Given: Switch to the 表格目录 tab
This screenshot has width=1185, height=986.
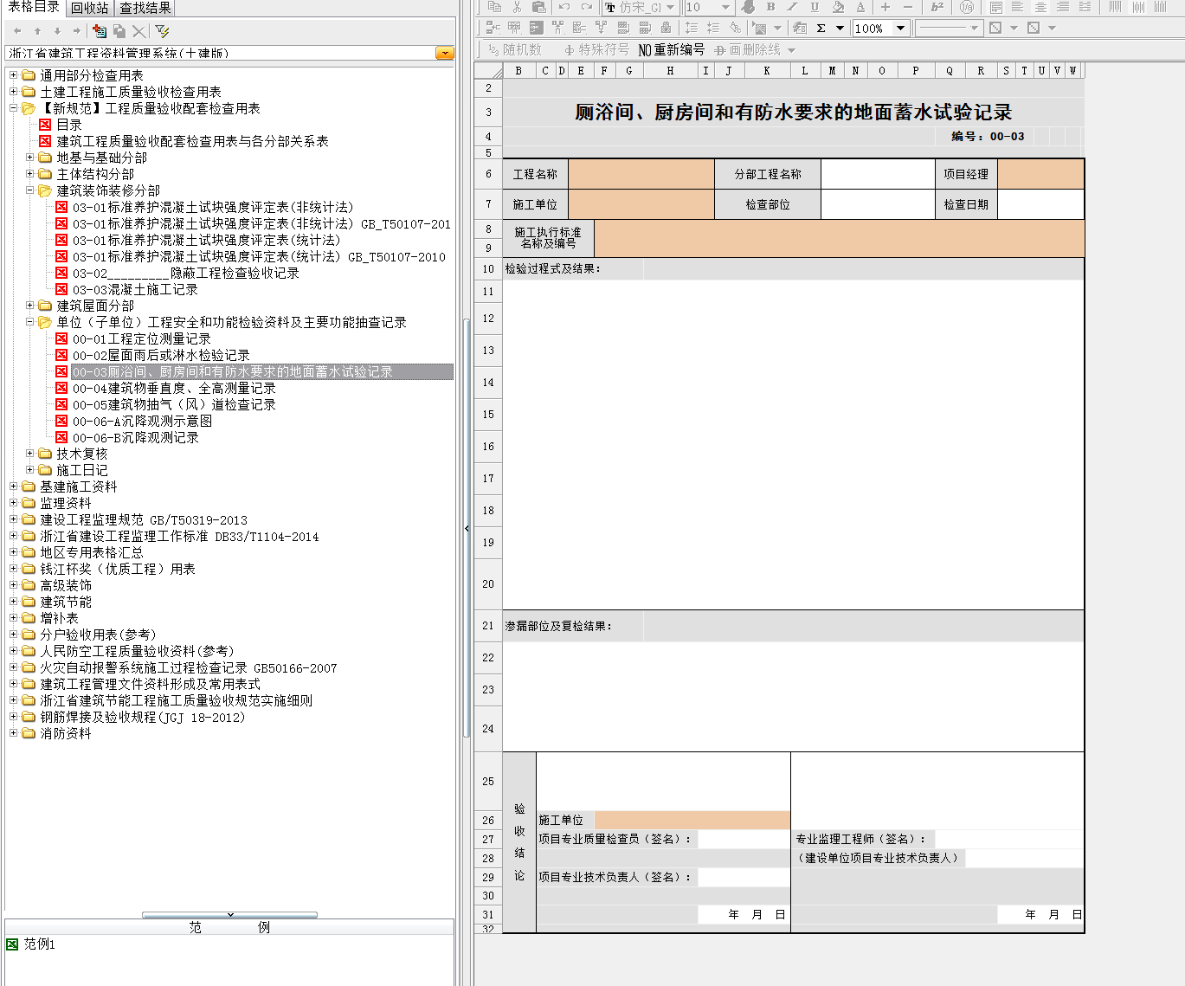Looking at the screenshot, I should coord(34,7).
